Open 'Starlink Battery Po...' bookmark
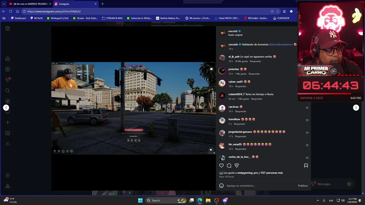Image resolution: width=365 pixels, height=205 pixels. pos(168,18)
